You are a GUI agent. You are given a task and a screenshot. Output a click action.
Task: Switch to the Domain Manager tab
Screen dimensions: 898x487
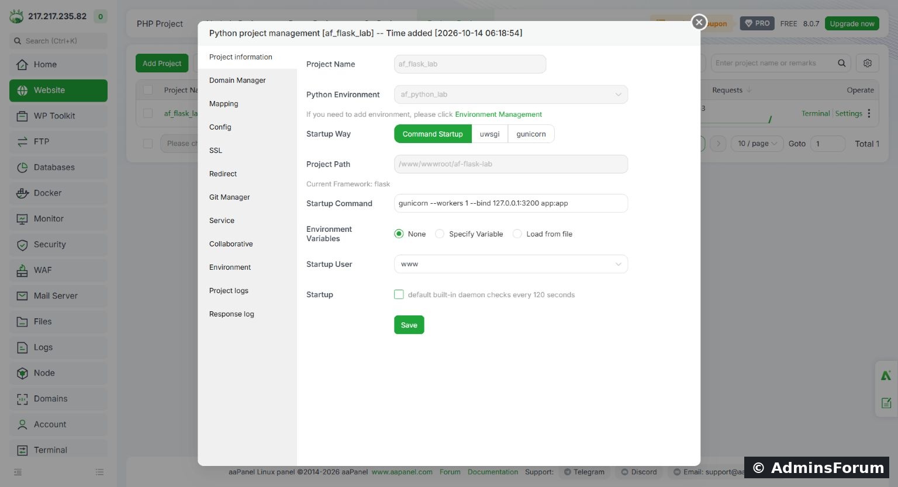pyautogui.click(x=237, y=81)
